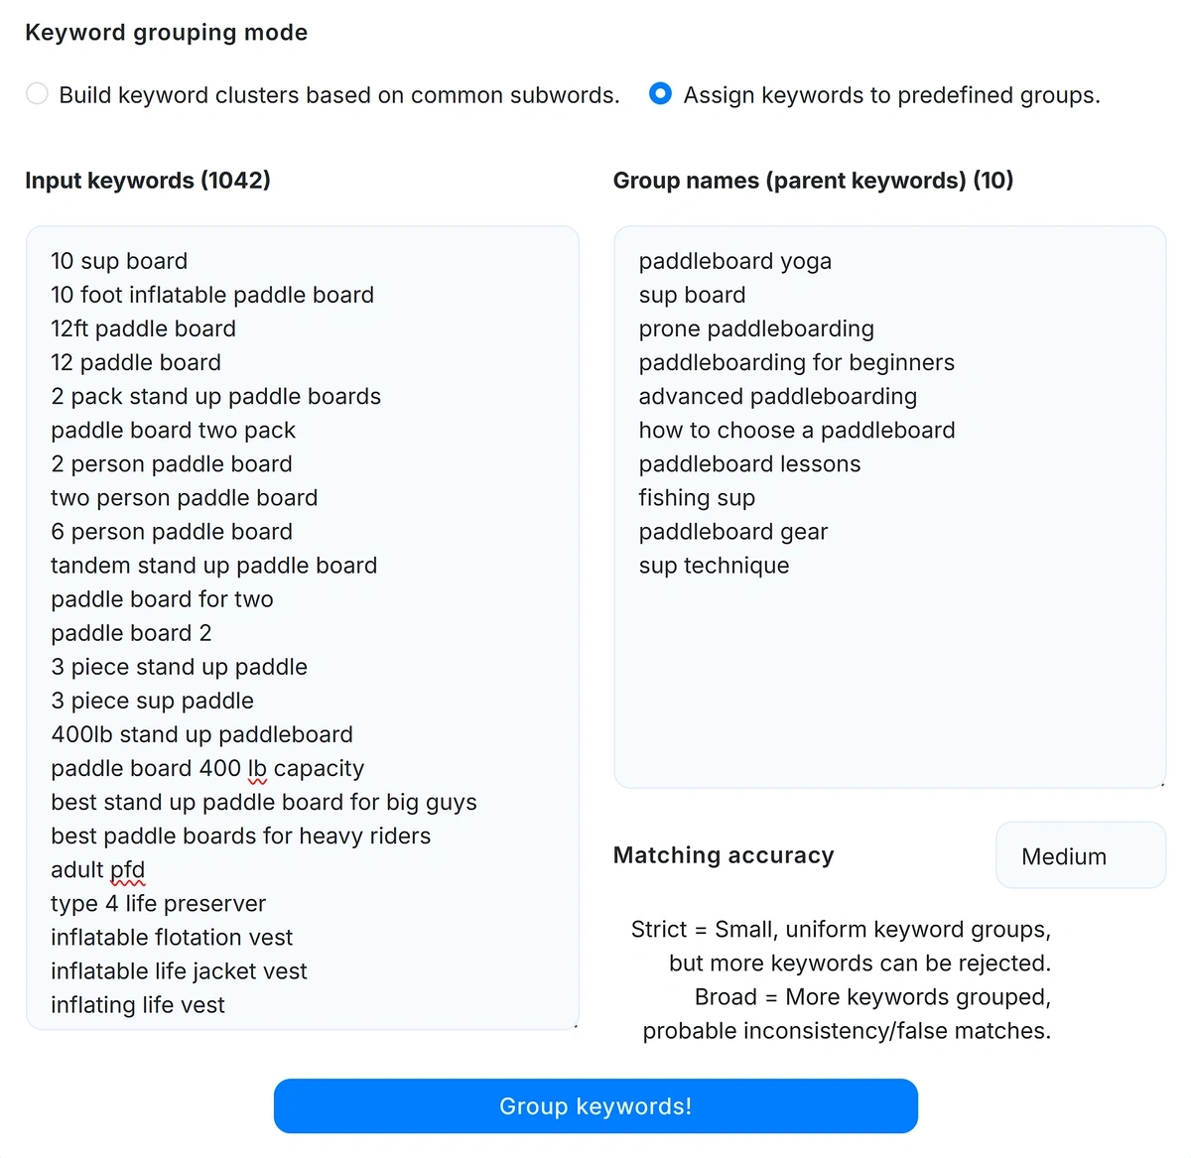Viewport: 1191px width, 1158px height.
Task: Click the 'tandem stand up paddle board' line
Action: [x=214, y=566]
